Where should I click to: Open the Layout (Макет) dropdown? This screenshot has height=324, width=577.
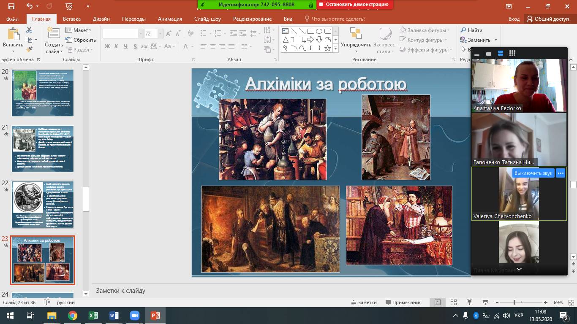[79, 30]
